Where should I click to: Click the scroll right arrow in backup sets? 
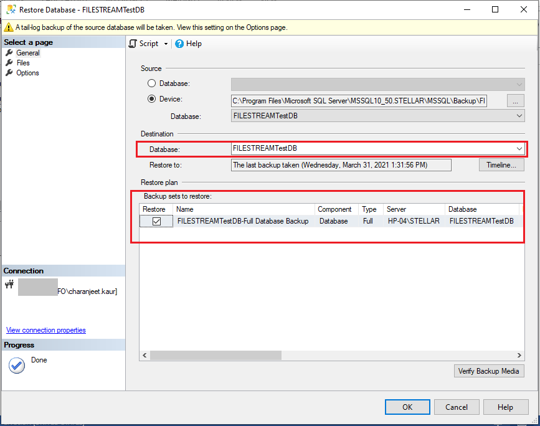(x=519, y=356)
